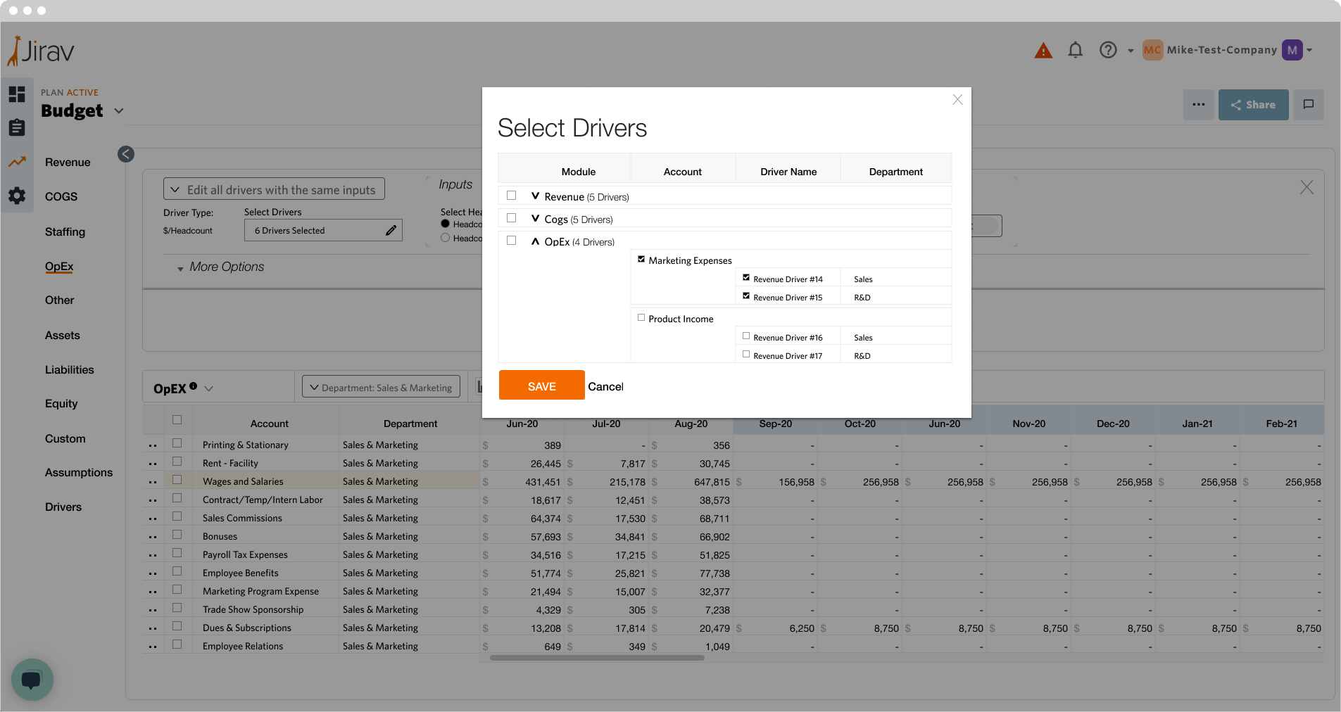Image resolution: width=1341 pixels, height=712 pixels.
Task: Collapse the OpEx drivers group
Action: pyautogui.click(x=536, y=241)
